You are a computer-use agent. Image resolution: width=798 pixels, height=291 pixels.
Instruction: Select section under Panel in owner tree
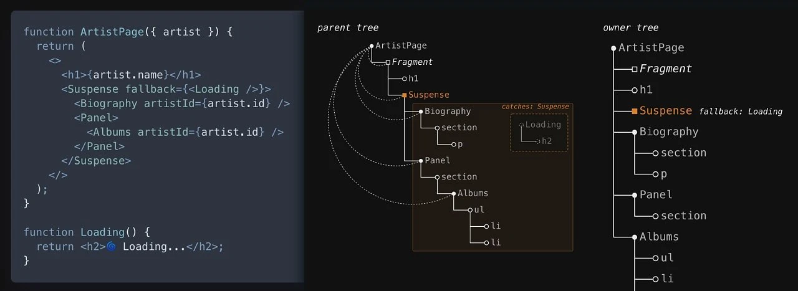click(683, 216)
